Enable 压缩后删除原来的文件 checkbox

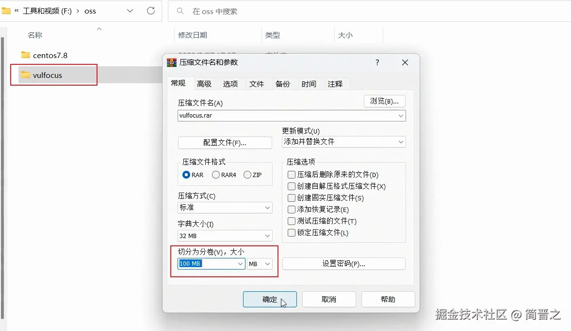click(x=292, y=175)
